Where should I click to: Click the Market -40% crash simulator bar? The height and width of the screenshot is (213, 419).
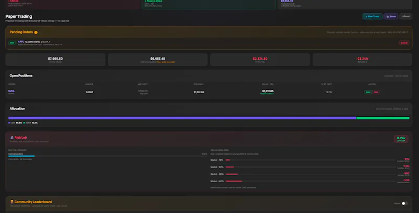310,181
